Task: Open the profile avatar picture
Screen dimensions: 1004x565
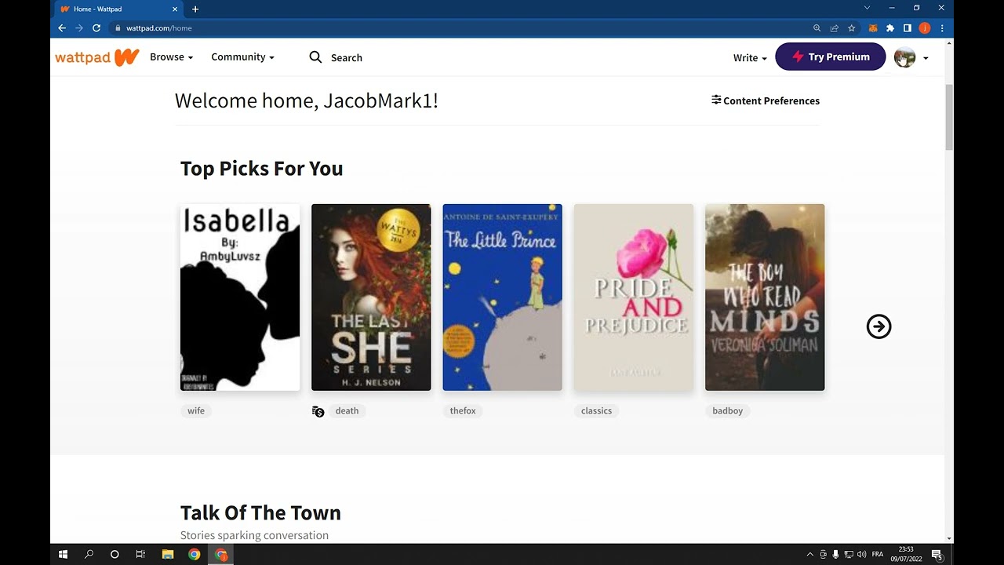Action: pos(904,57)
